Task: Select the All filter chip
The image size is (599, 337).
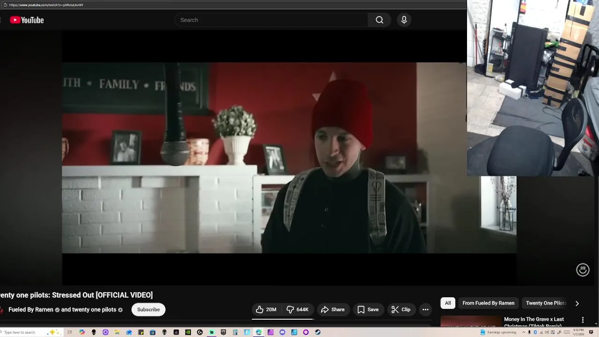Action: point(448,303)
